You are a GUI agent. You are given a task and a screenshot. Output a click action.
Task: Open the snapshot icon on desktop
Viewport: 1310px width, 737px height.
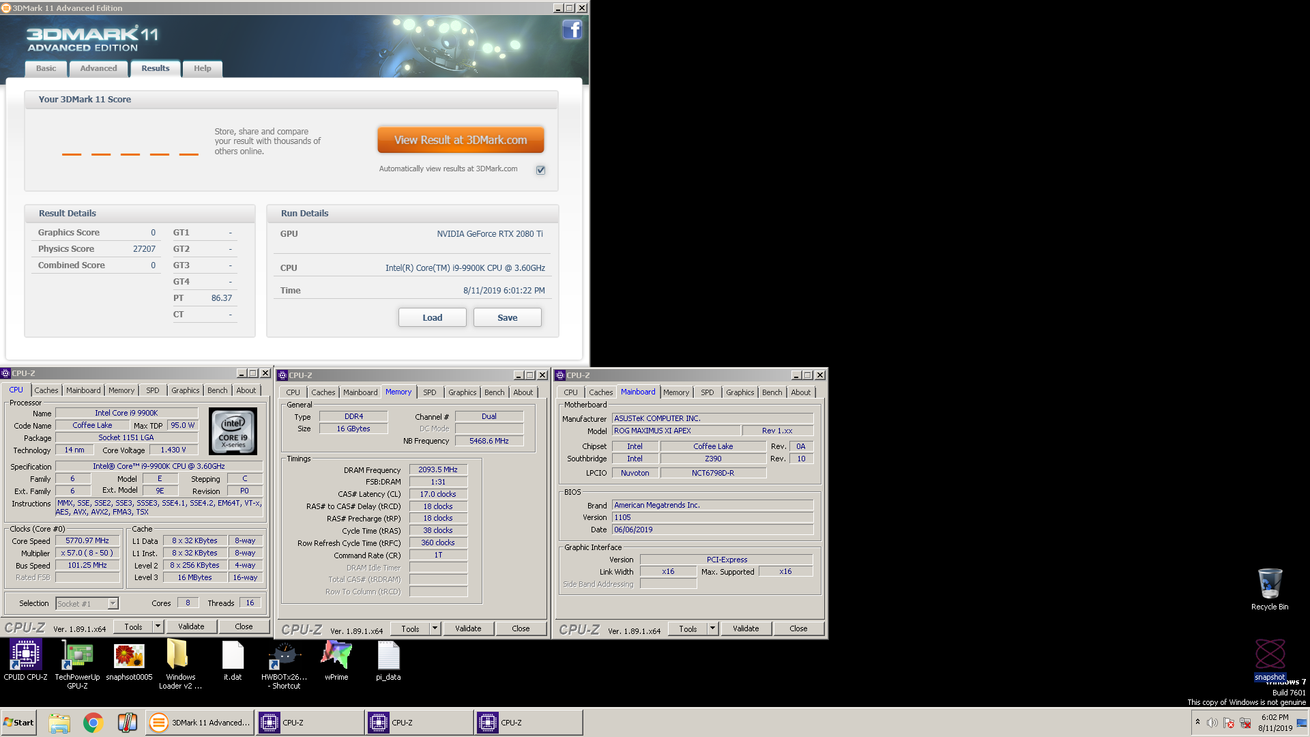pyautogui.click(x=1270, y=660)
